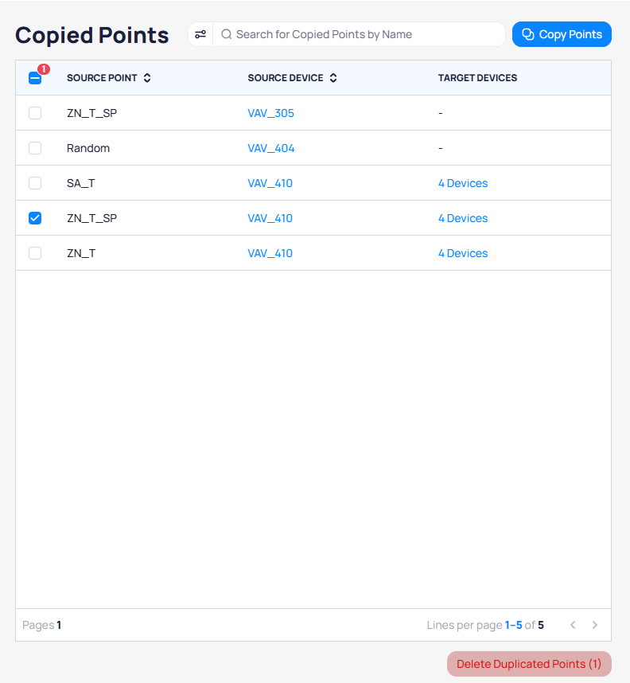The height and width of the screenshot is (683, 630).
Task: Click the search magnifier icon
Action: (227, 34)
